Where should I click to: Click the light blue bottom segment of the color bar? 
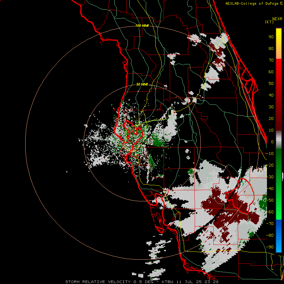[279, 236]
